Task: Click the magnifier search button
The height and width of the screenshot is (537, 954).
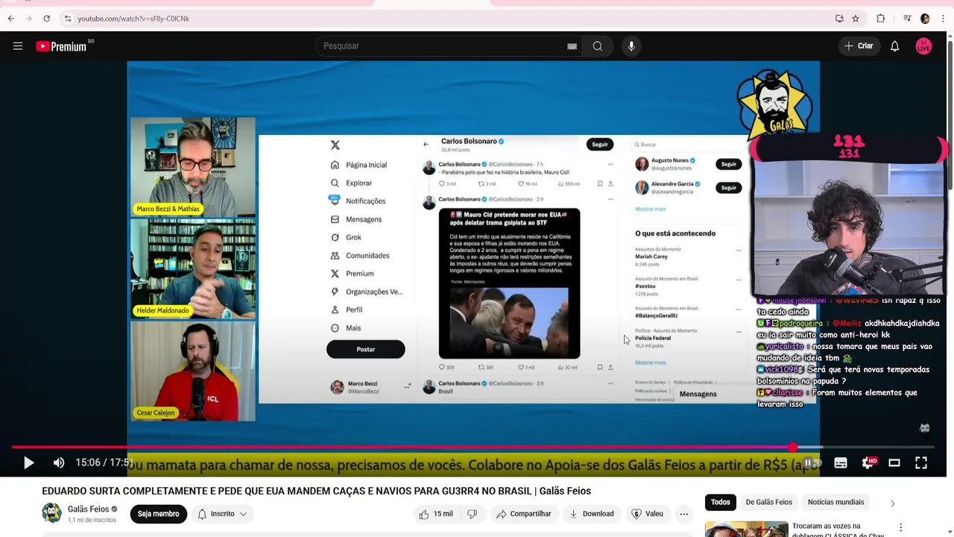Action: [x=597, y=46]
